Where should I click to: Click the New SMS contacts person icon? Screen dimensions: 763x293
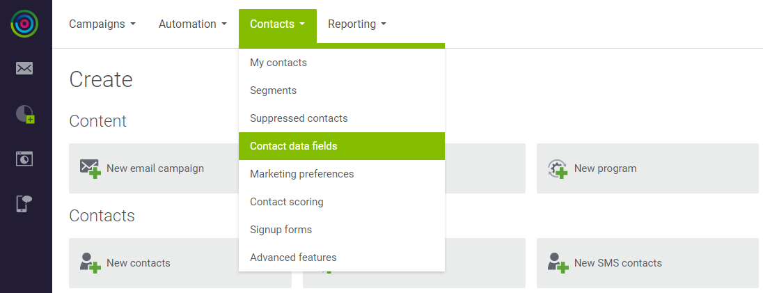[x=558, y=263]
